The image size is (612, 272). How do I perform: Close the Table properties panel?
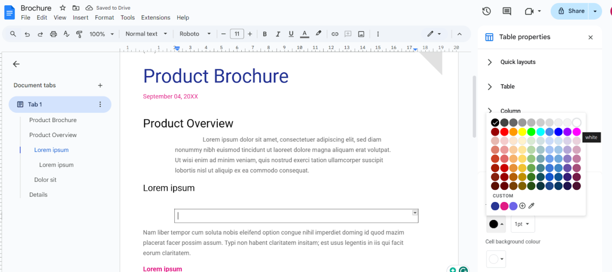point(591,37)
